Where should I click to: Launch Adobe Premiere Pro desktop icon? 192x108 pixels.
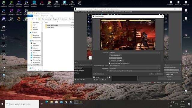[11, 12]
